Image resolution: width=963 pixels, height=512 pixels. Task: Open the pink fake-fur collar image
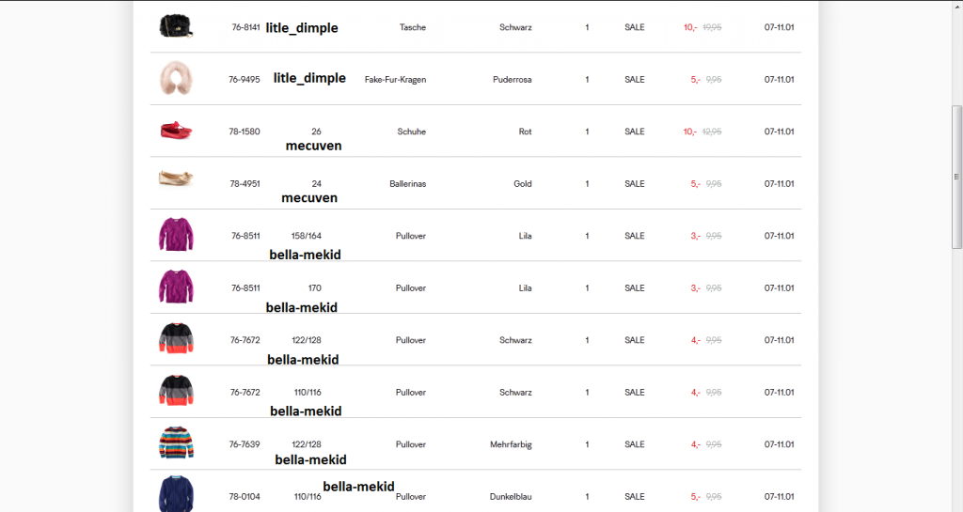(x=176, y=79)
